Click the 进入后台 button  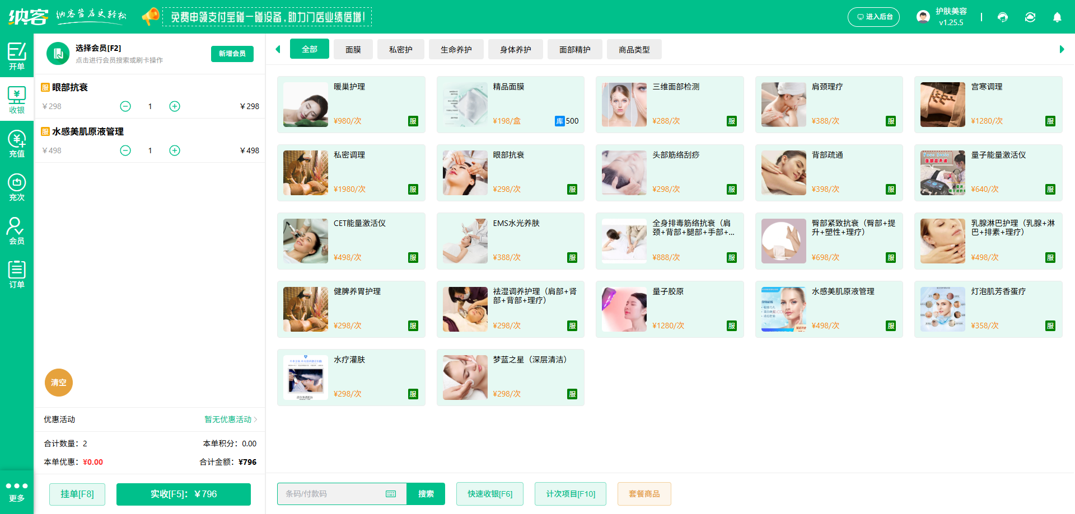[x=873, y=17]
